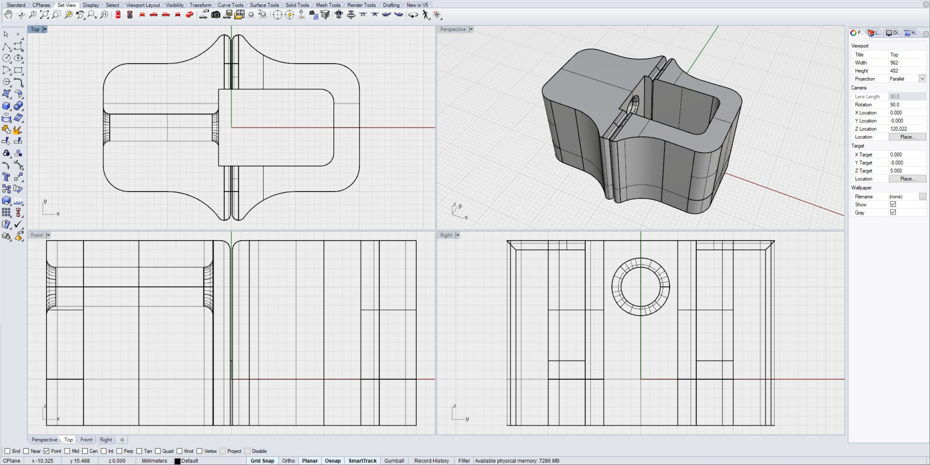Enable the End object snap

point(7,451)
